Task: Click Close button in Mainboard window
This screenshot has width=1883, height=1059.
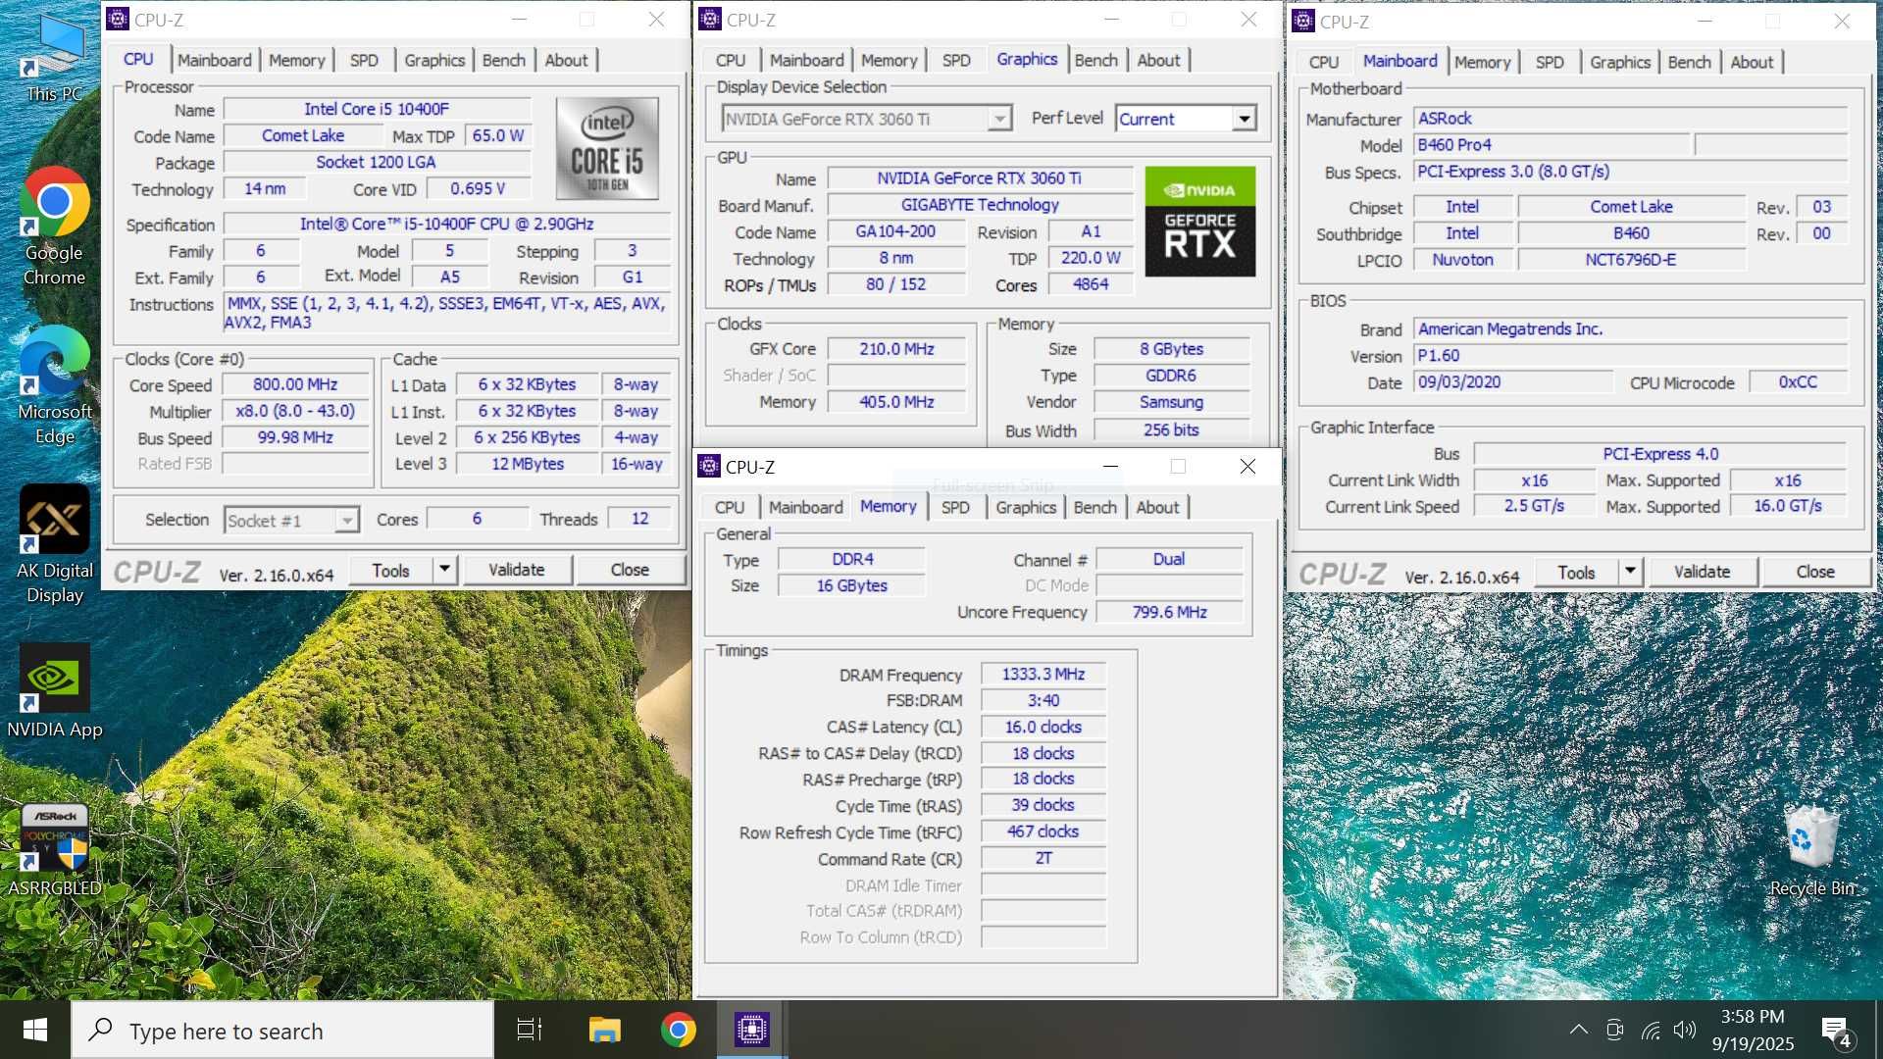Action: (1815, 572)
